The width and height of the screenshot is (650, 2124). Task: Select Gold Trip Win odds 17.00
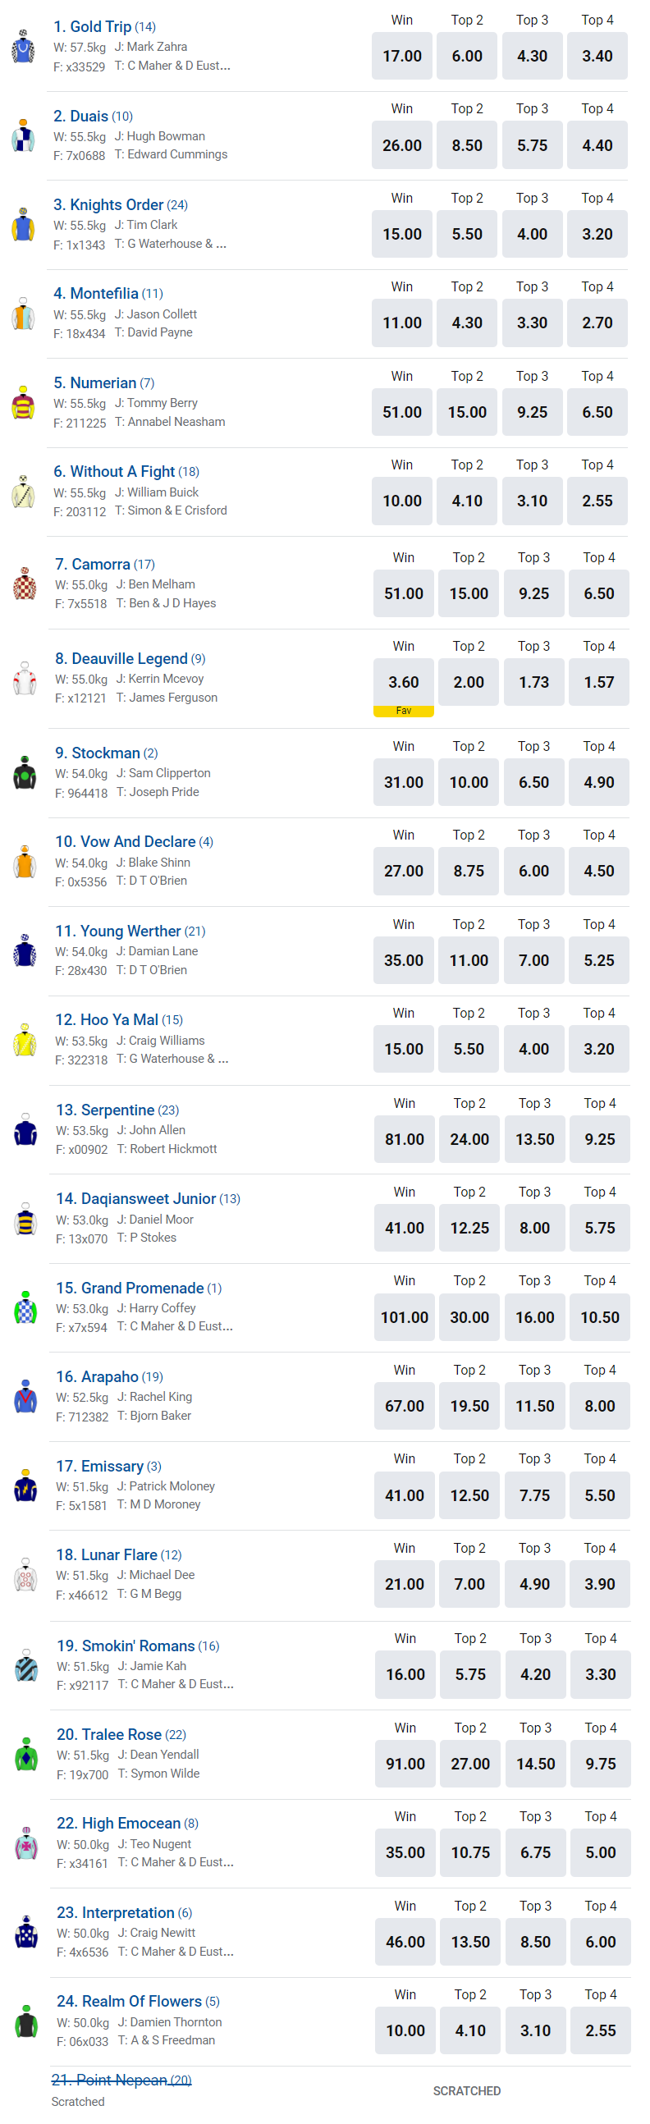(401, 56)
